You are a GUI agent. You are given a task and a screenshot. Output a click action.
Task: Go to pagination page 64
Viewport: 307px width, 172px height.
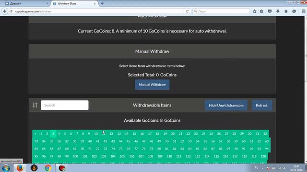point(36,149)
